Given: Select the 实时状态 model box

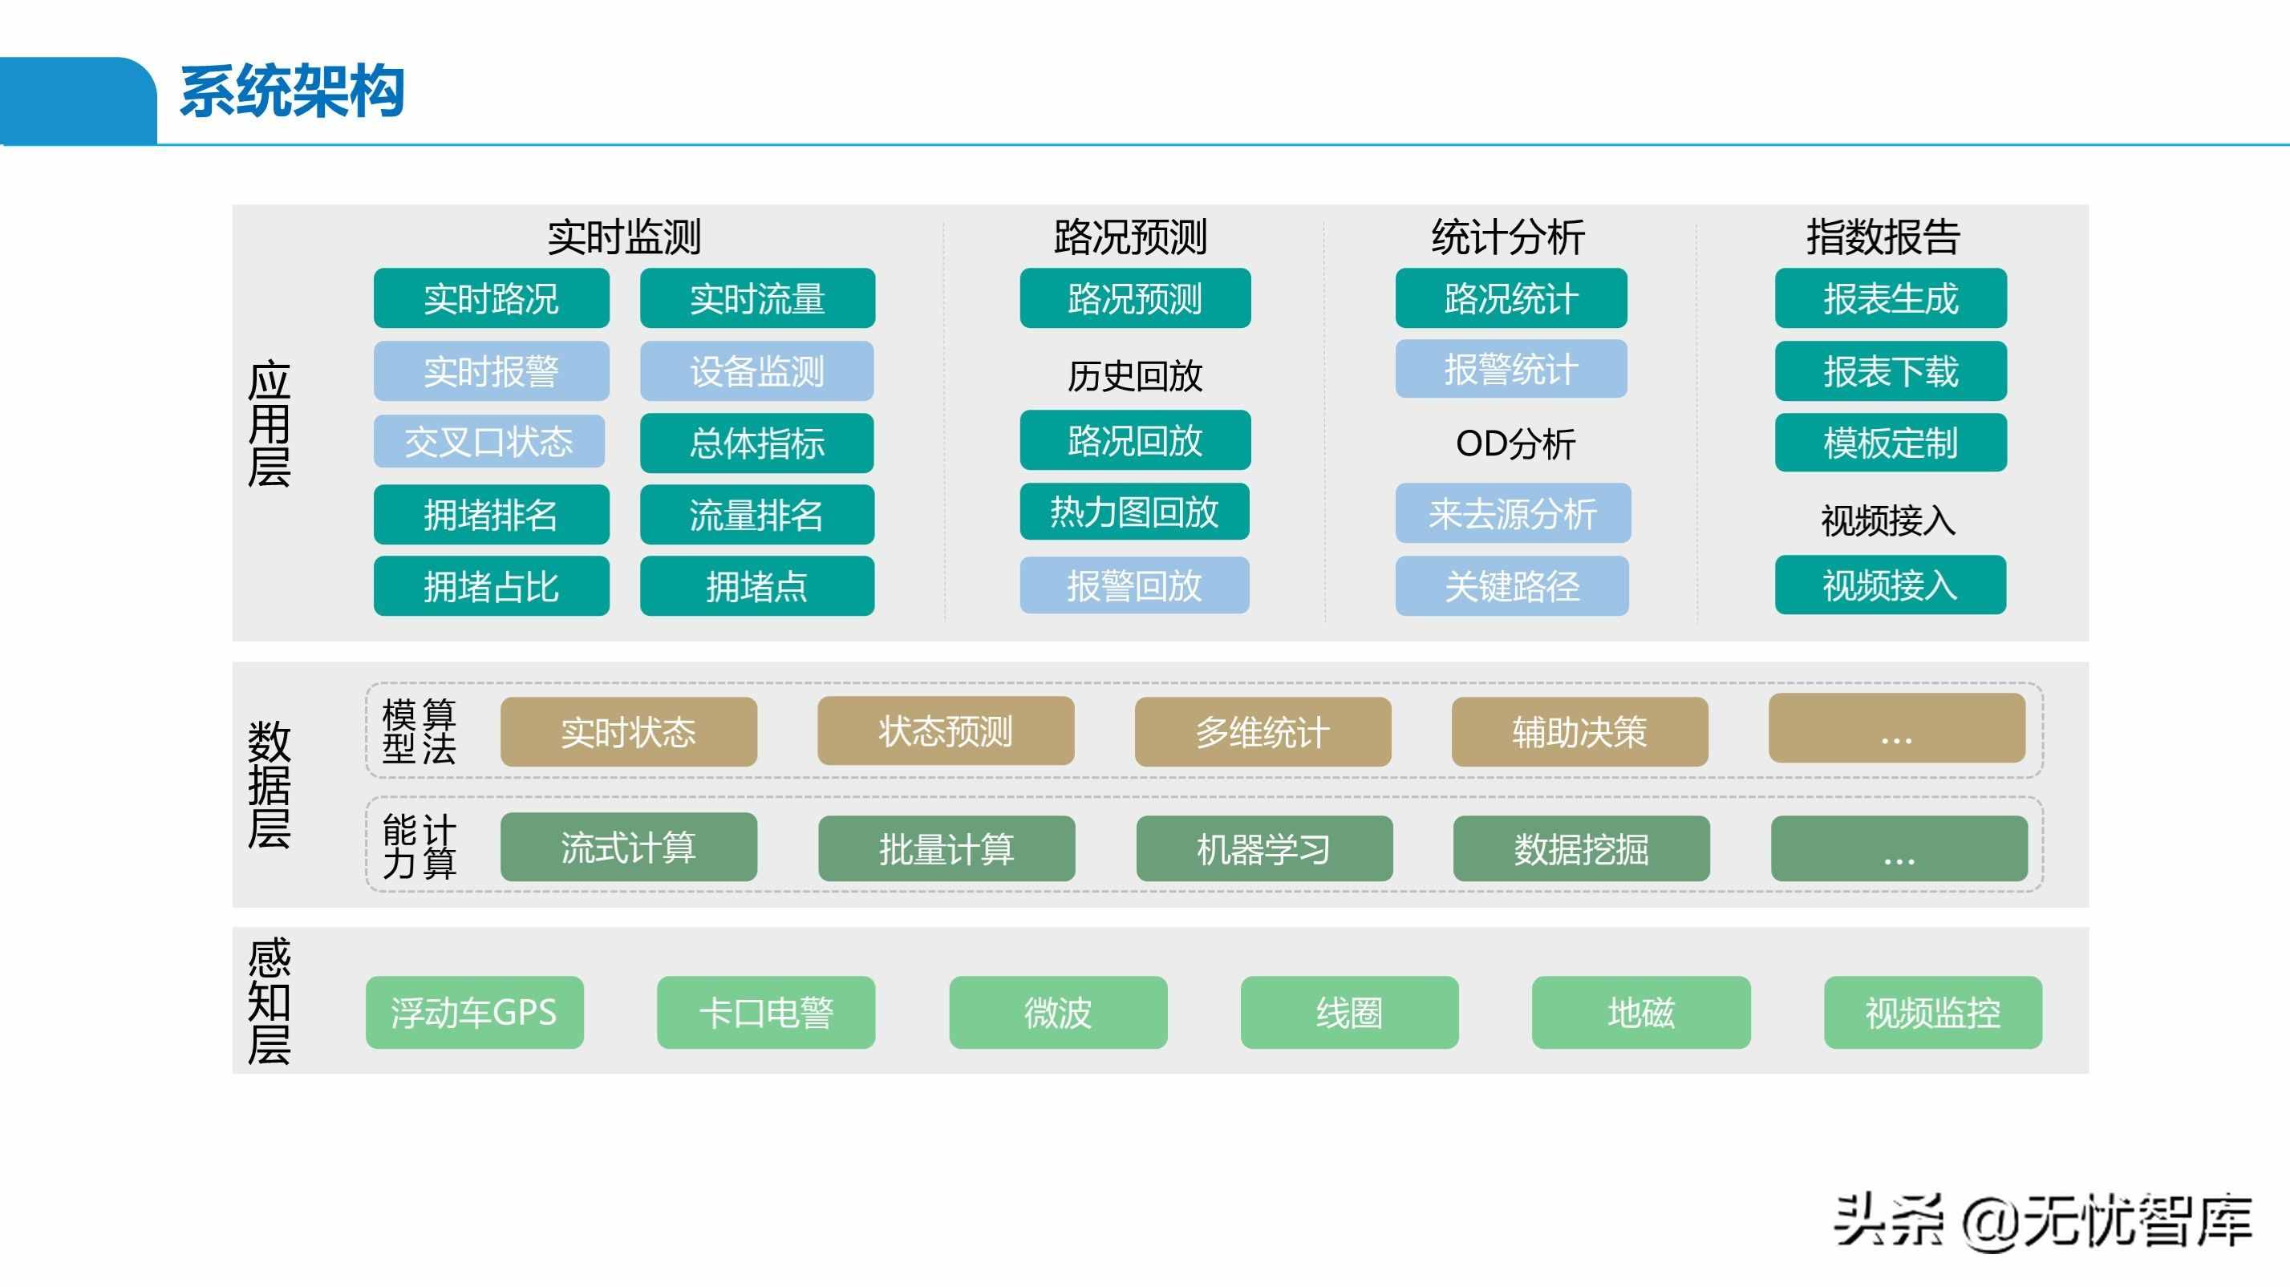Looking at the screenshot, I should [629, 731].
